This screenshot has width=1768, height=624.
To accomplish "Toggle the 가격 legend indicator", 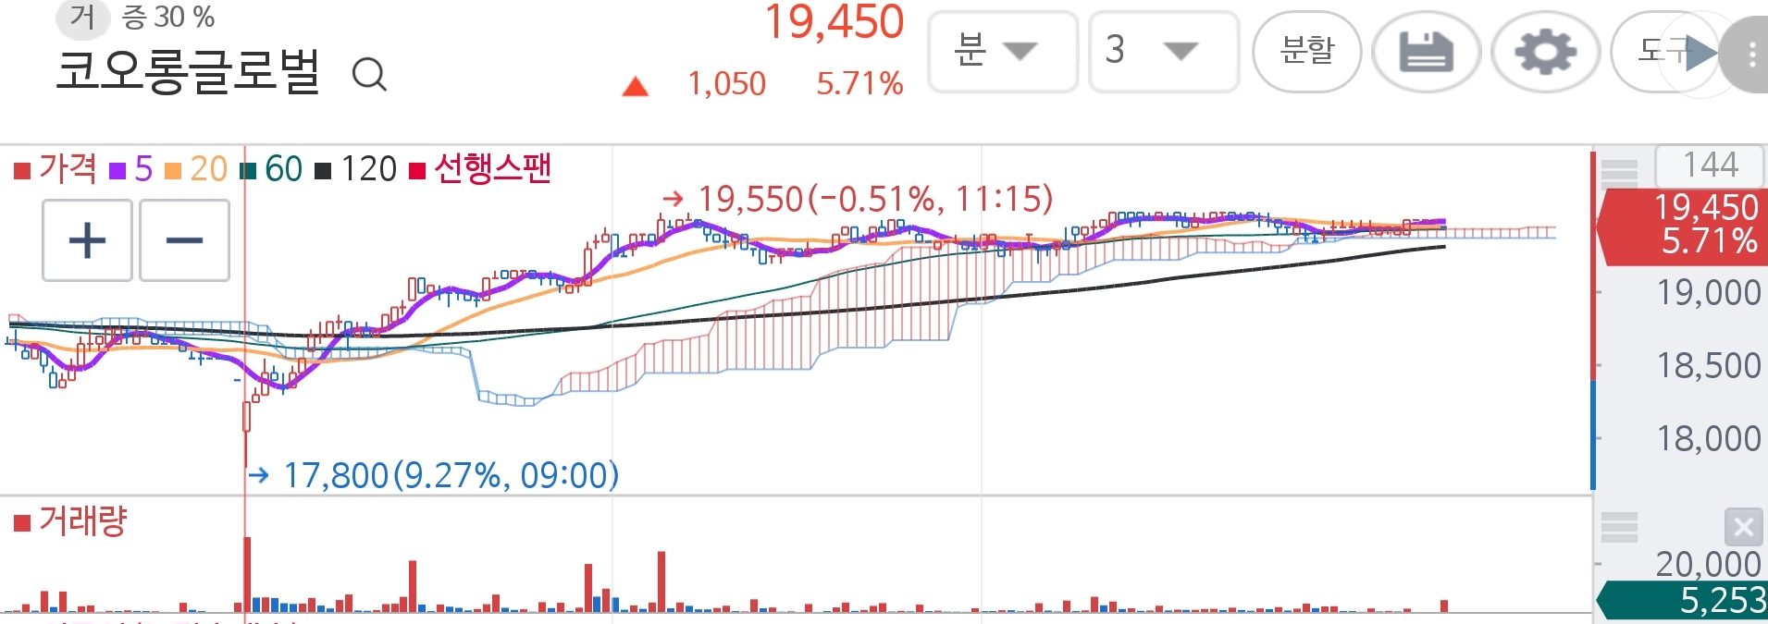I will [x=56, y=168].
